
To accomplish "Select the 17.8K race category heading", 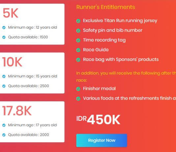I will click(17, 111).
